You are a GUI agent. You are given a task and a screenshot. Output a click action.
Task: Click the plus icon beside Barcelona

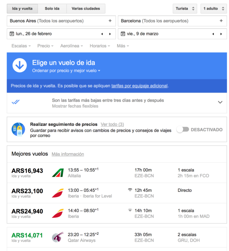(221, 21)
